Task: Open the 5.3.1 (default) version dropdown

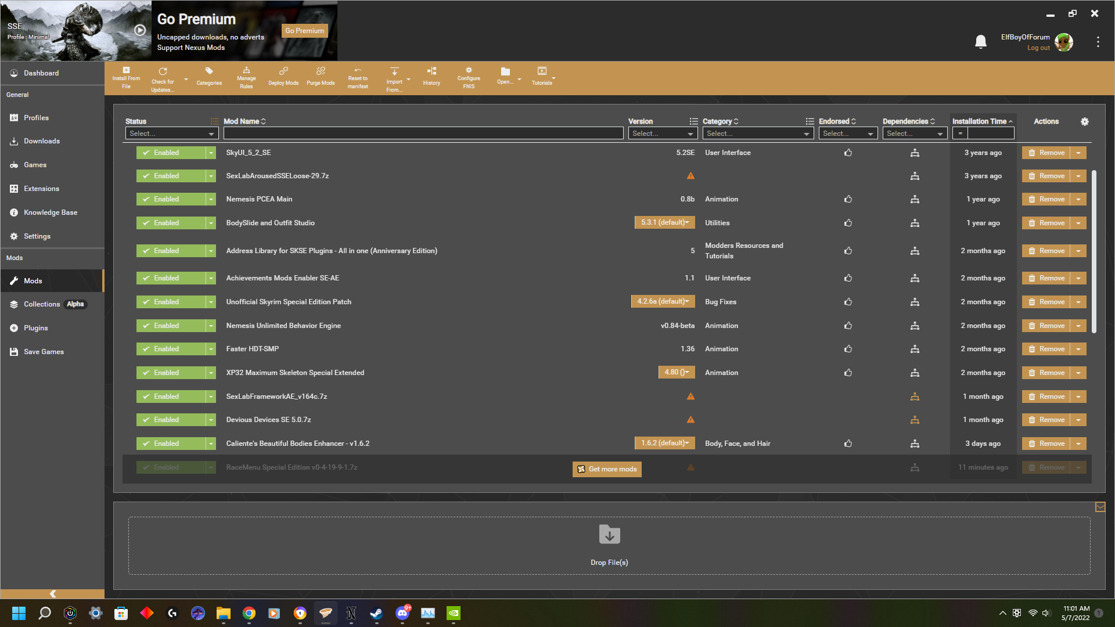Action: tap(665, 222)
